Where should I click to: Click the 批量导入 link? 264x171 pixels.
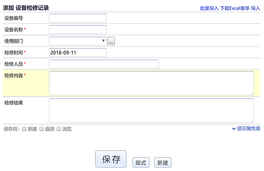pos(209,8)
